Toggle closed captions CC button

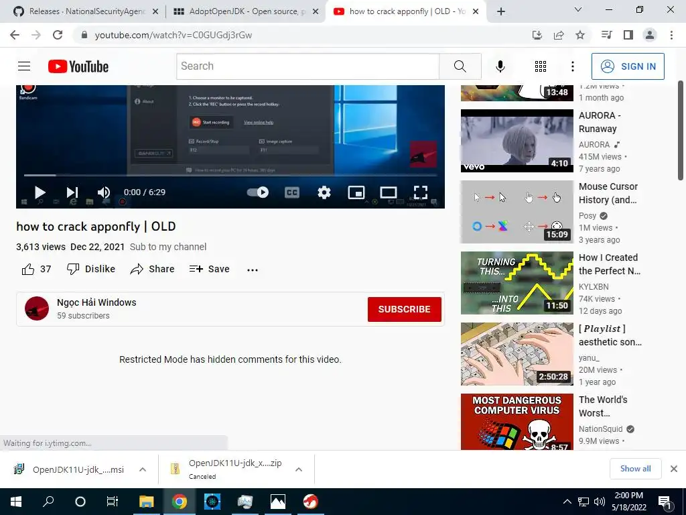292,192
